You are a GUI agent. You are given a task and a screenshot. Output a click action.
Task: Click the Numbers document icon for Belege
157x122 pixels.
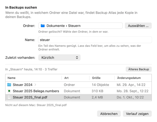tap(9, 91)
